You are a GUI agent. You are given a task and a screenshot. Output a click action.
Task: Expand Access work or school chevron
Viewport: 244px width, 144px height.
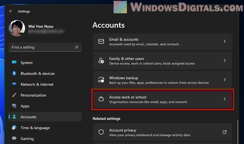224,99
